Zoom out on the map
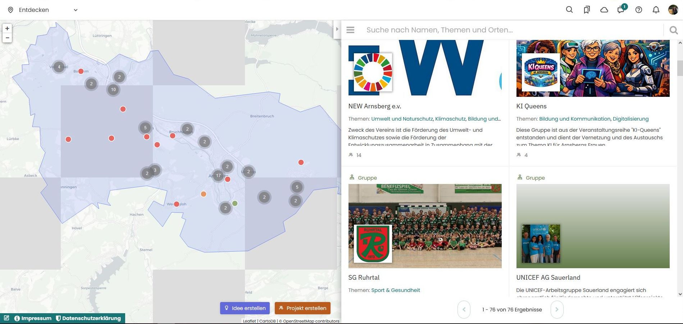This screenshot has width=683, height=324. 7,38
